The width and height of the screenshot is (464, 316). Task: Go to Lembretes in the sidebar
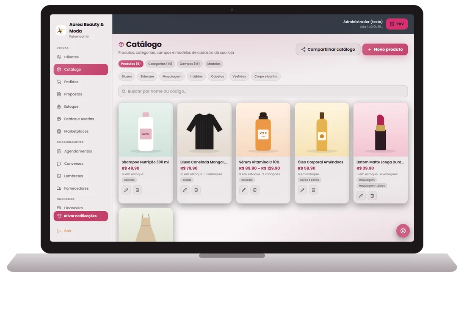tap(81, 176)
